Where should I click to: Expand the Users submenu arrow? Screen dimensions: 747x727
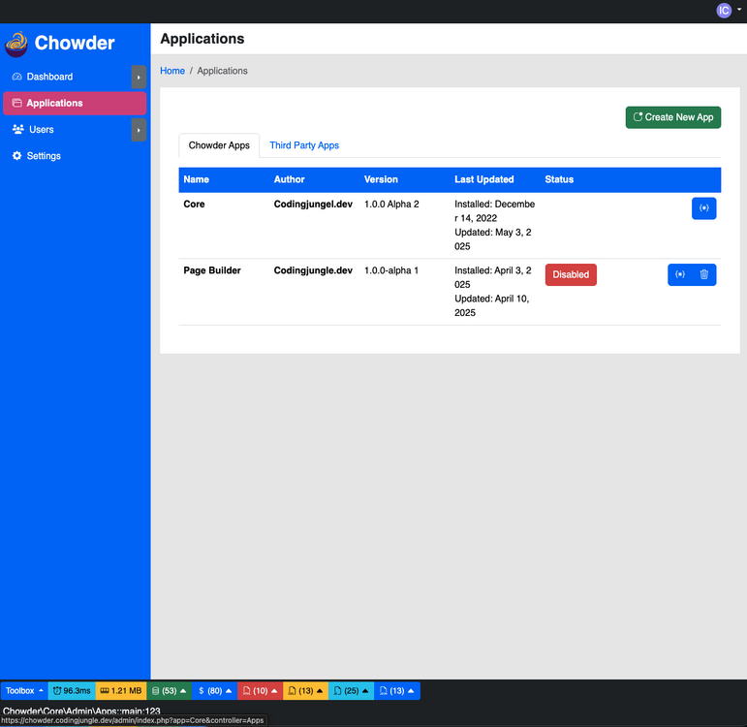(x=139, y=130)
